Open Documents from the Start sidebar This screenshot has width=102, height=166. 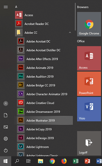coord(6,115)
